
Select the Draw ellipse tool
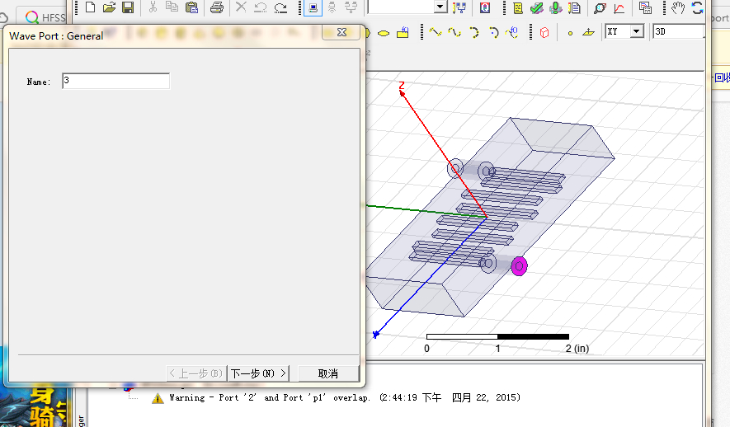(384, 32)
